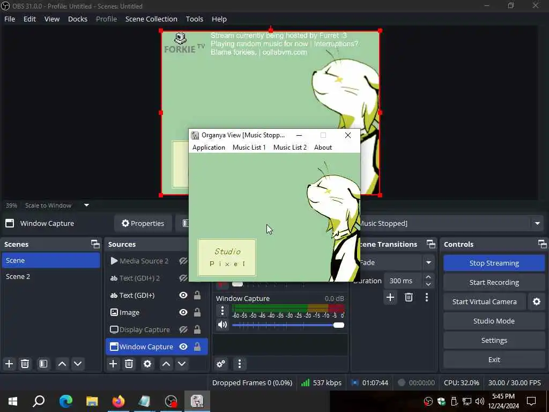The image size is (549, 412).
Task: Open the File menu
Action: click(x=10, y=19)
